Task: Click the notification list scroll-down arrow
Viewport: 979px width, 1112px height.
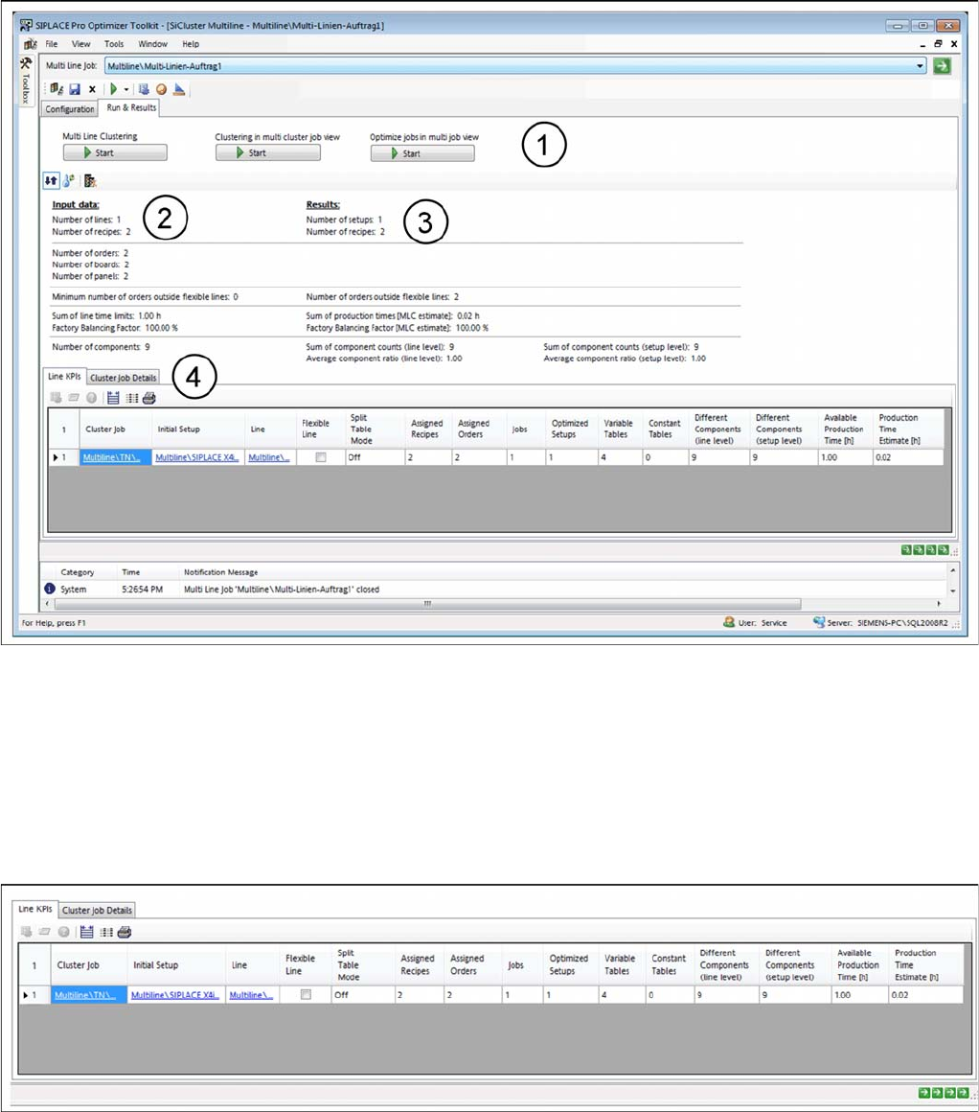Action: click(x=953, y=591)
